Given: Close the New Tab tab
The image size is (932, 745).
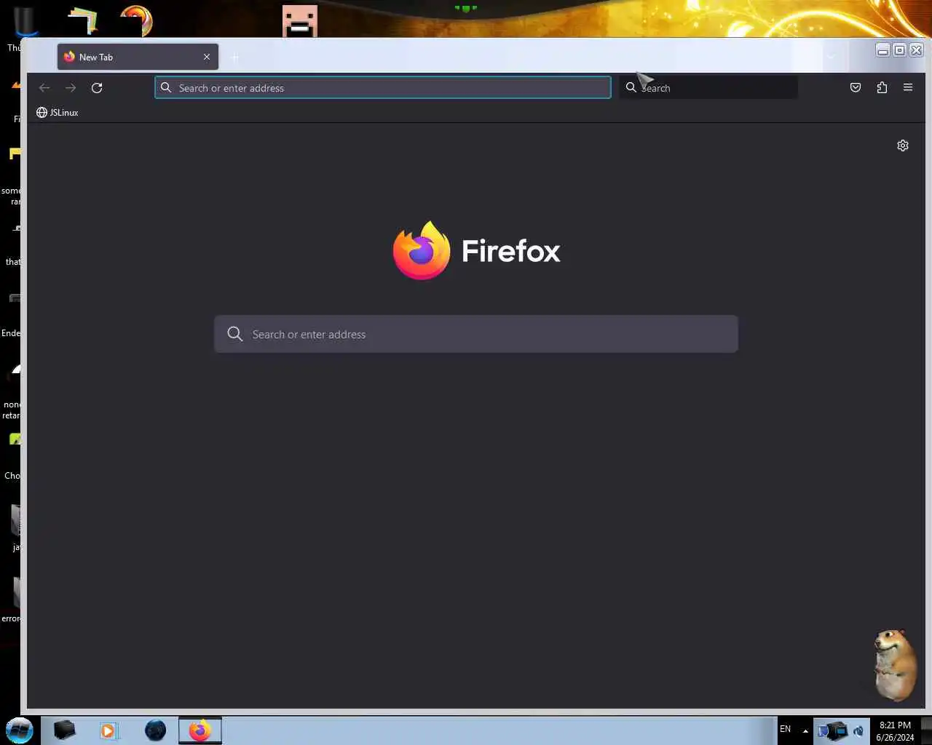Looking at the screenshot, I should point(207,57).
